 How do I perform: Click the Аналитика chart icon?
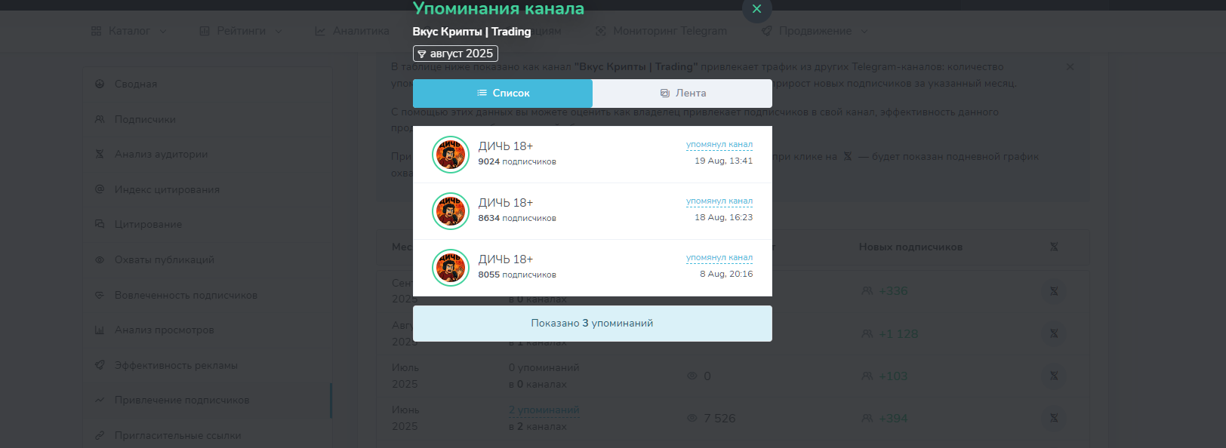(320, 31)
